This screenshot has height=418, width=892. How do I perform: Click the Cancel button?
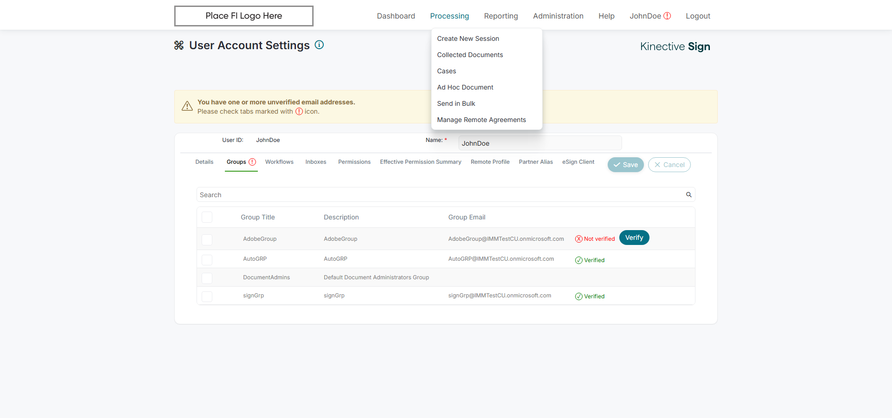coord(669,165)
